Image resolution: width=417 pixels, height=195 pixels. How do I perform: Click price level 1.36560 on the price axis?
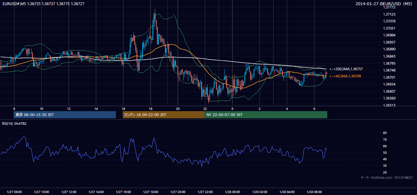390,98
